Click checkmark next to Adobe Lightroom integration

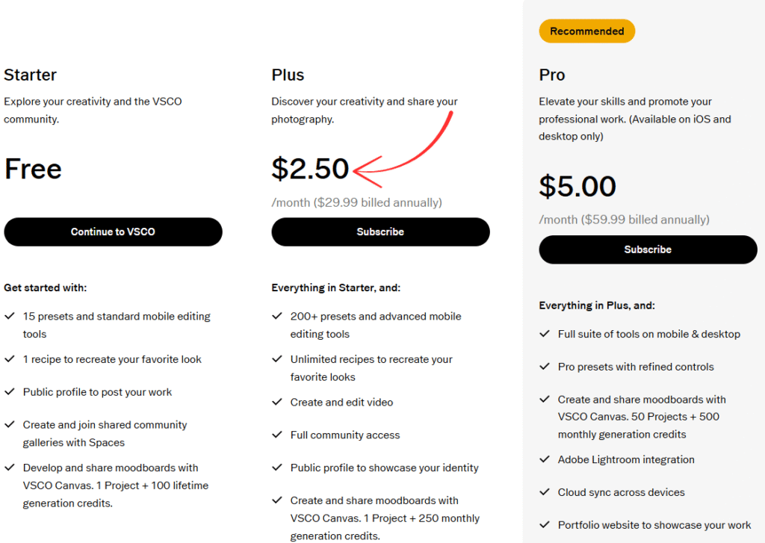tap(545, 460)
